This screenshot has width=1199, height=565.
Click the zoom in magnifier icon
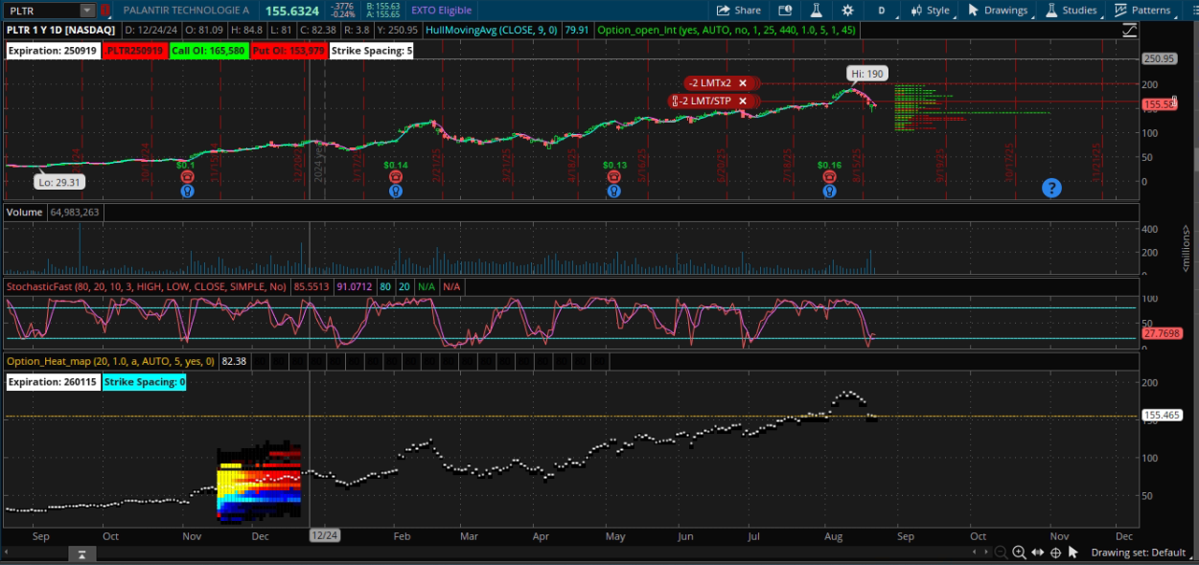pos(1019,553)
